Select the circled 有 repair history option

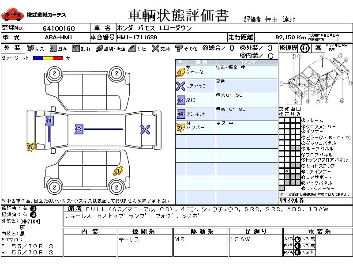304,48
